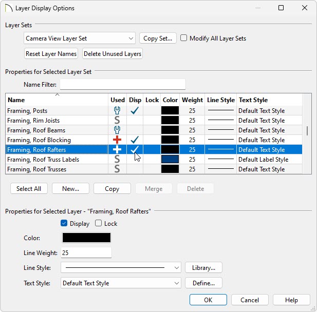
Task: Enable display for Framing, Rim Joists
Action: (x=135, y=121)
